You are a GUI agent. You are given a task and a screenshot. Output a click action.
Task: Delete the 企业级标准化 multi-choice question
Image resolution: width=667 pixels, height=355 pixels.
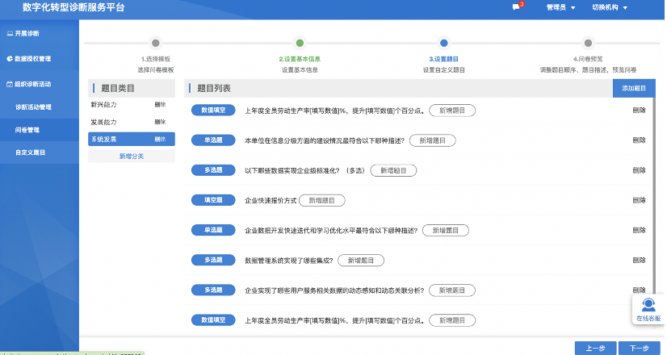point(639,170)
